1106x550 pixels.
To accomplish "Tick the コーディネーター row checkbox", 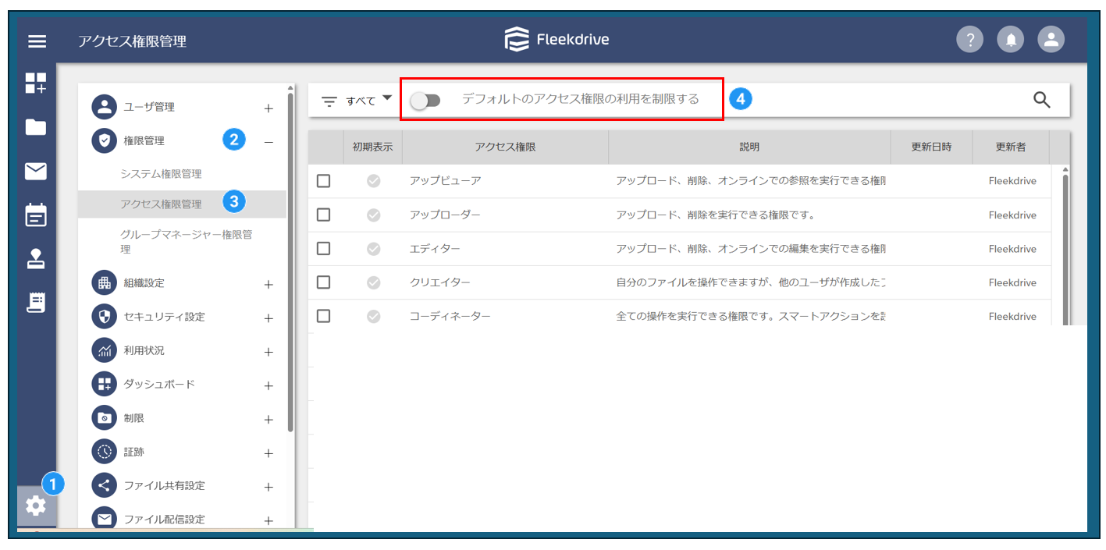I will (323, 316).
